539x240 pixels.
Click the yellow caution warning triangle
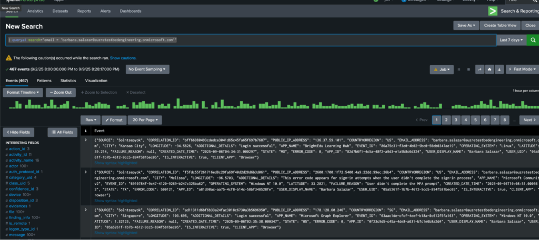9,58
